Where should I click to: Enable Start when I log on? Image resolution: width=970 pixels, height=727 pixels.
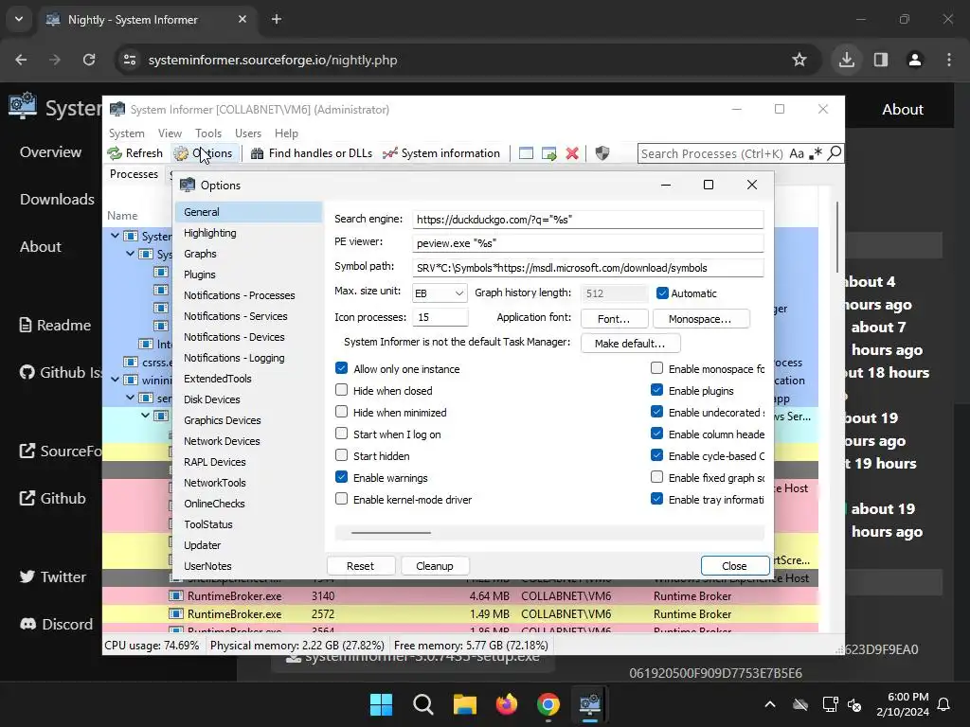pyautogui.click(x=341, y=434)
